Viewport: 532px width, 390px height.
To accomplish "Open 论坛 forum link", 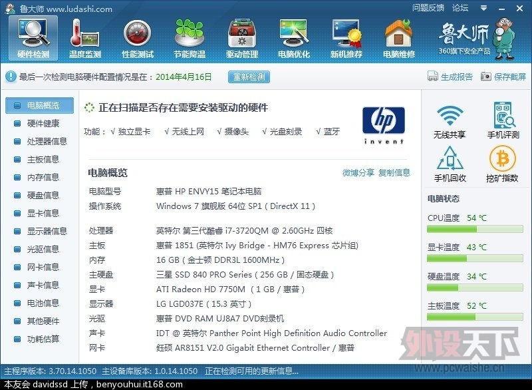I will point(460,7).
